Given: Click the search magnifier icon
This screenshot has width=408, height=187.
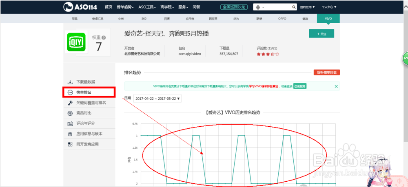Looking at the screenshot, I should (x=294, y=7).
